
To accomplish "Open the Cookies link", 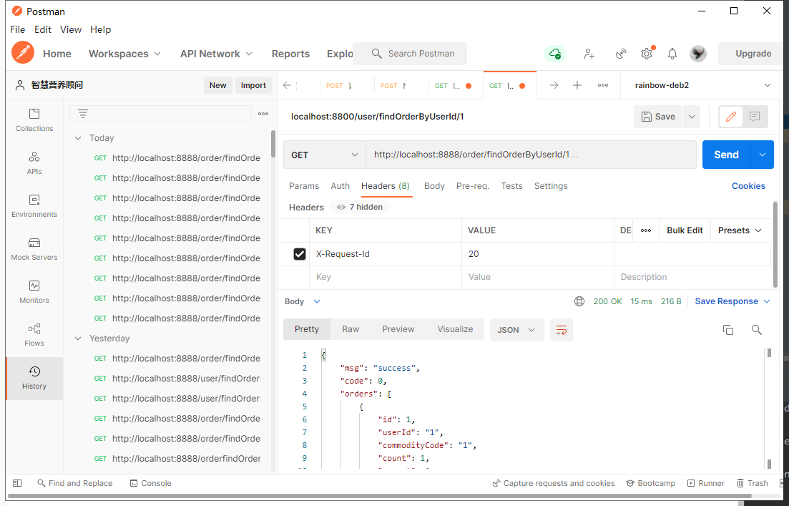I will pos(748,186).
